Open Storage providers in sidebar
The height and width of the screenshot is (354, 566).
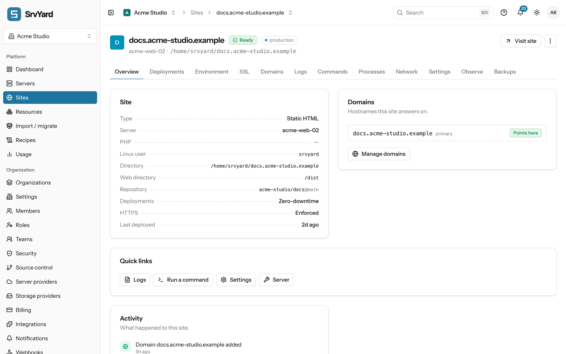50,296
